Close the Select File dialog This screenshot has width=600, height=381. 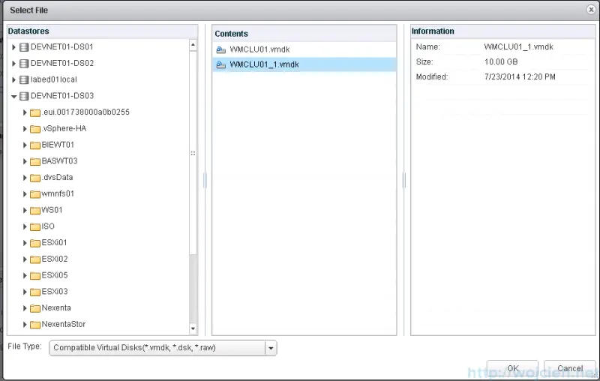pyautogui.click(x=591, y=10)
